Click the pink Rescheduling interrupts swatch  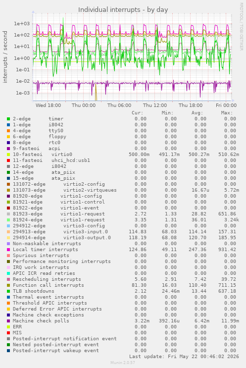(x=8, y=279)
